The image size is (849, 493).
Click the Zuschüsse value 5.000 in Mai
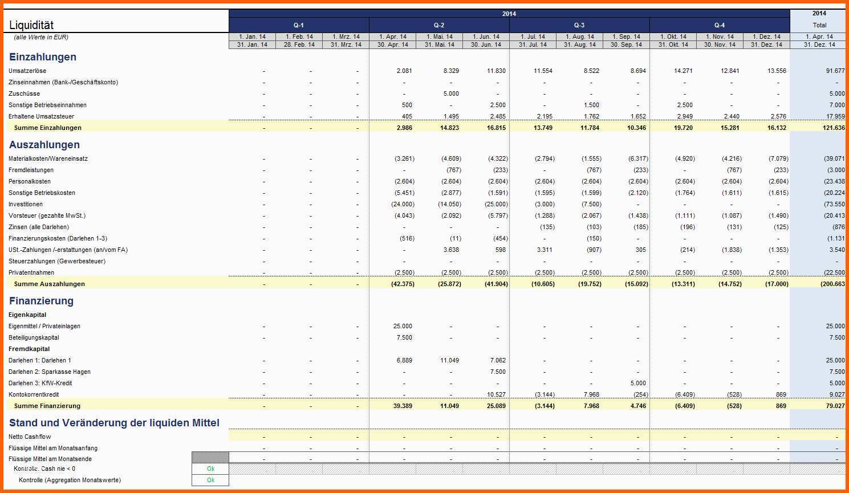[x=451, y=93]
